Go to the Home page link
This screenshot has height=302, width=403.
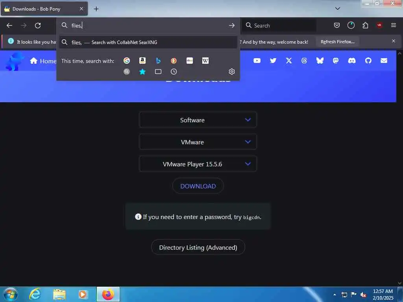pos(43,61)
